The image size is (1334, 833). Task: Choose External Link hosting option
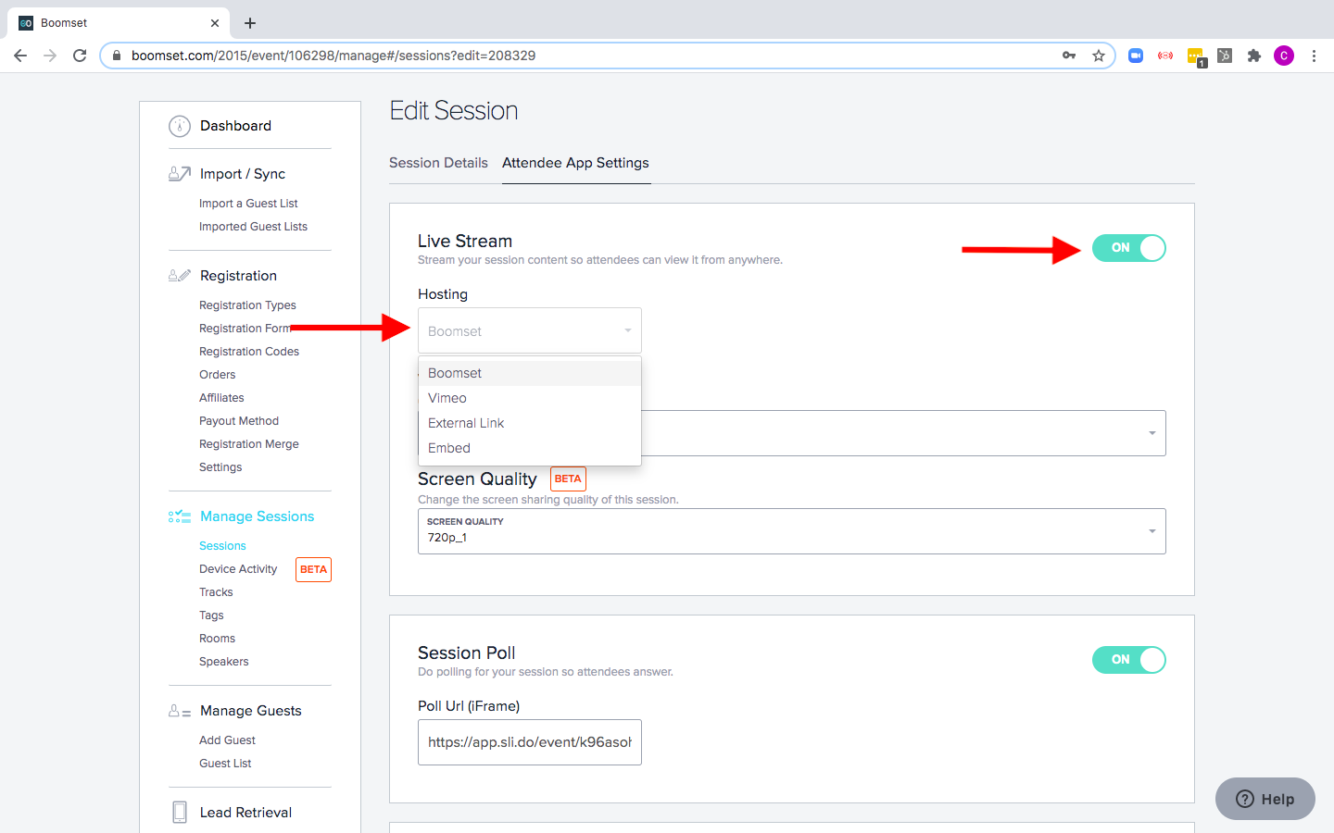pos(530,423)
